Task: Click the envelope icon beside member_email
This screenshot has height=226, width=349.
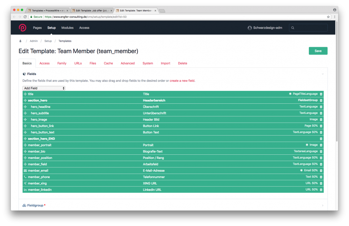Action: (x=25, y=170)
